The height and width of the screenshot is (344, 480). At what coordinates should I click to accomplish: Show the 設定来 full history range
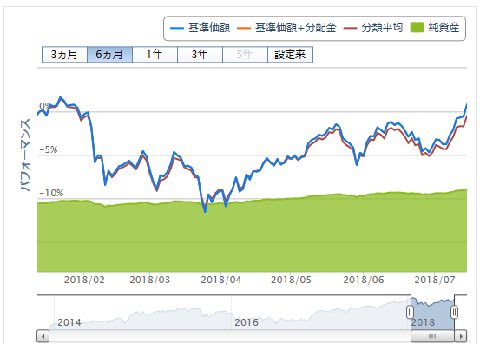[290, 55]
